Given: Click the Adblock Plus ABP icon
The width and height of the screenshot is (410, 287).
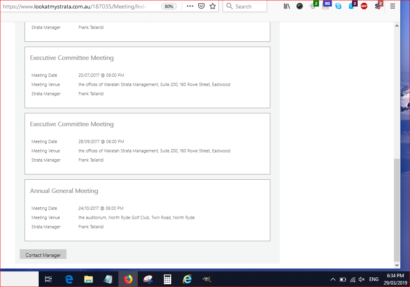Looking at the screenshot, I should [364, 6].
